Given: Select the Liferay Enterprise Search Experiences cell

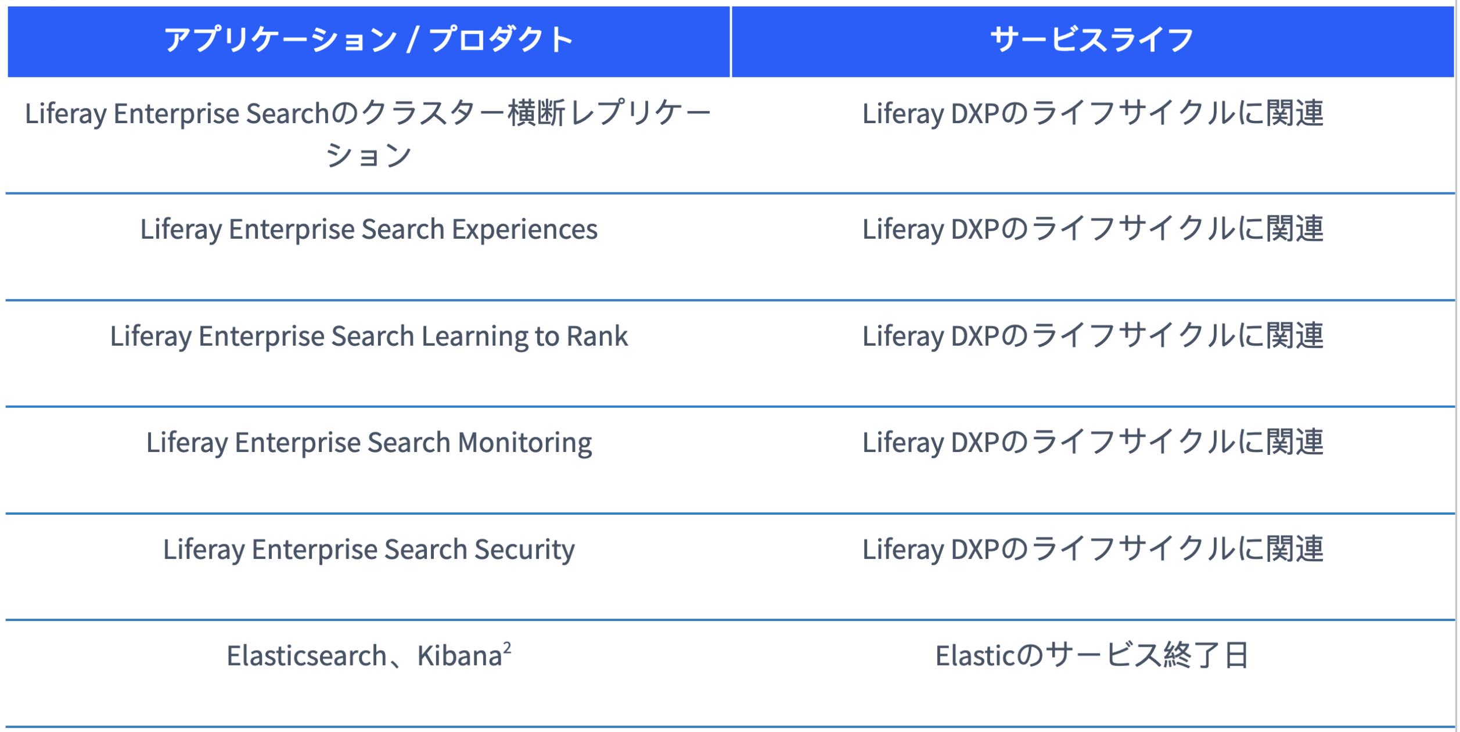Looking at the screenshot, I should coord(369,247).
